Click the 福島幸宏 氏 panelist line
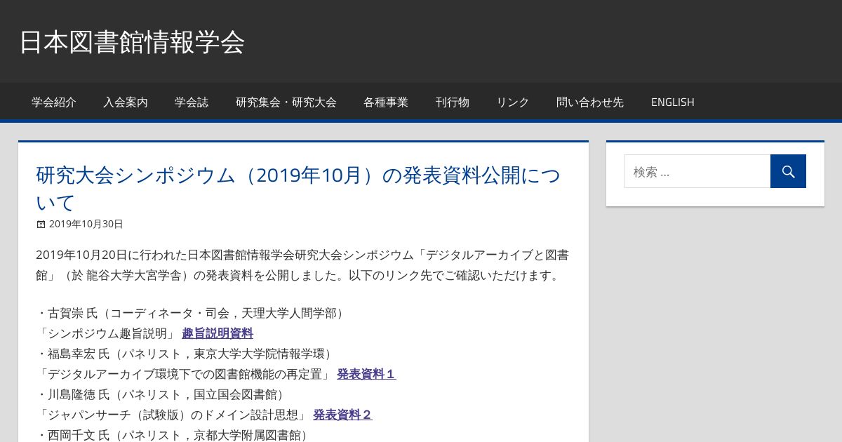The height and width of the screenshot is (442, 842). pos(185,354)
